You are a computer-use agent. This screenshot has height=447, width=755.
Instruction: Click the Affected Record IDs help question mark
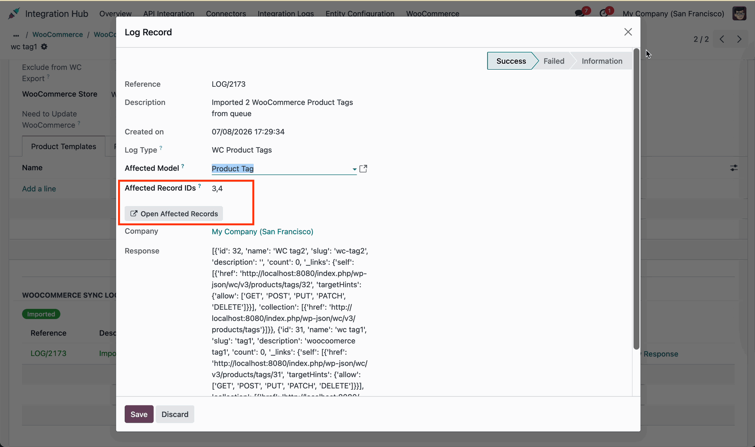coord(199,186)
